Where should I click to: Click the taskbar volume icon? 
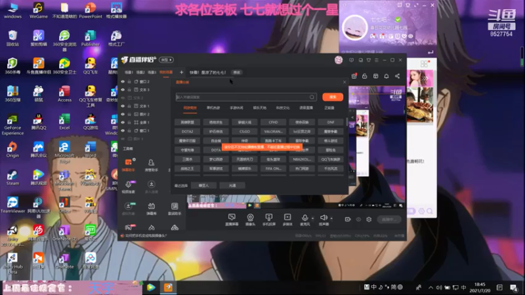pyautogui.click(x=438, y=287)
